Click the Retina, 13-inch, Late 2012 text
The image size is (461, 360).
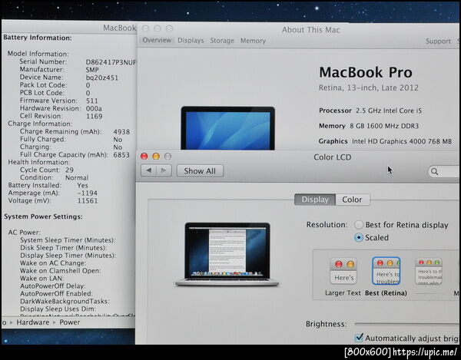[368, 88]
